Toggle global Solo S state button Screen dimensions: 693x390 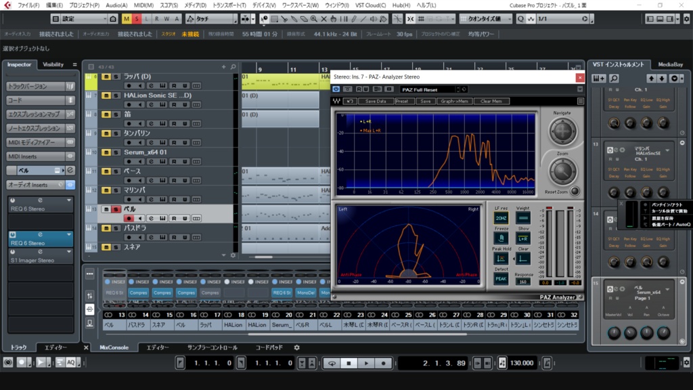[x=137, y=19]
